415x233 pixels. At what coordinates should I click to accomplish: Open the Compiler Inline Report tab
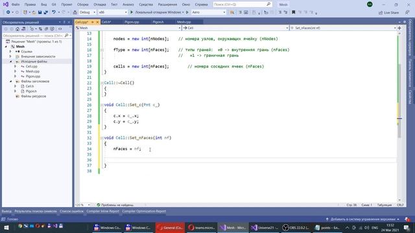[102, 212]
